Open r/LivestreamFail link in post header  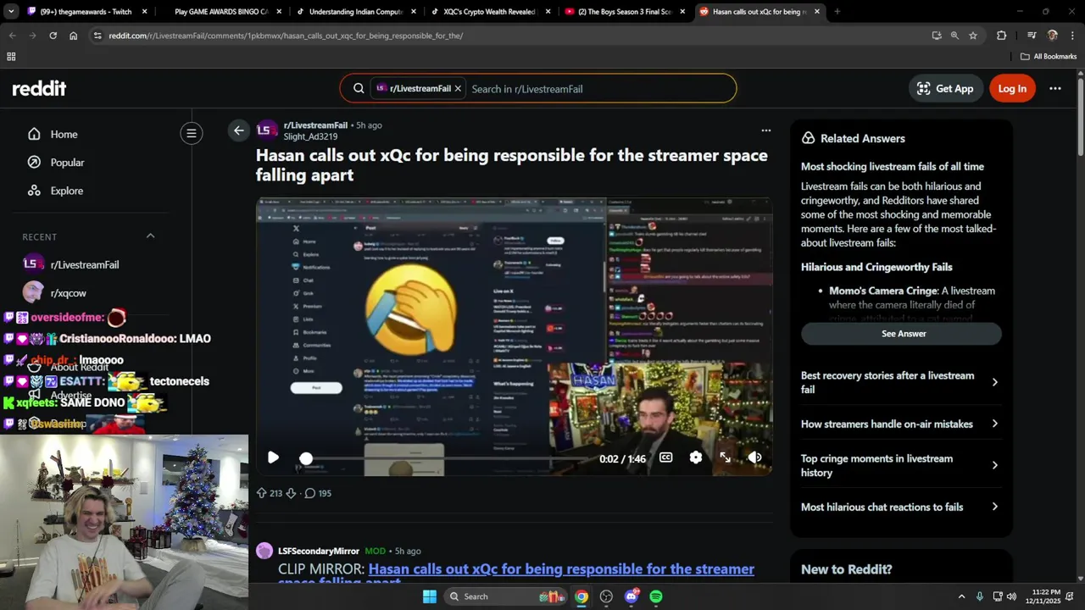pyautogui.click(x=315, y=125)
